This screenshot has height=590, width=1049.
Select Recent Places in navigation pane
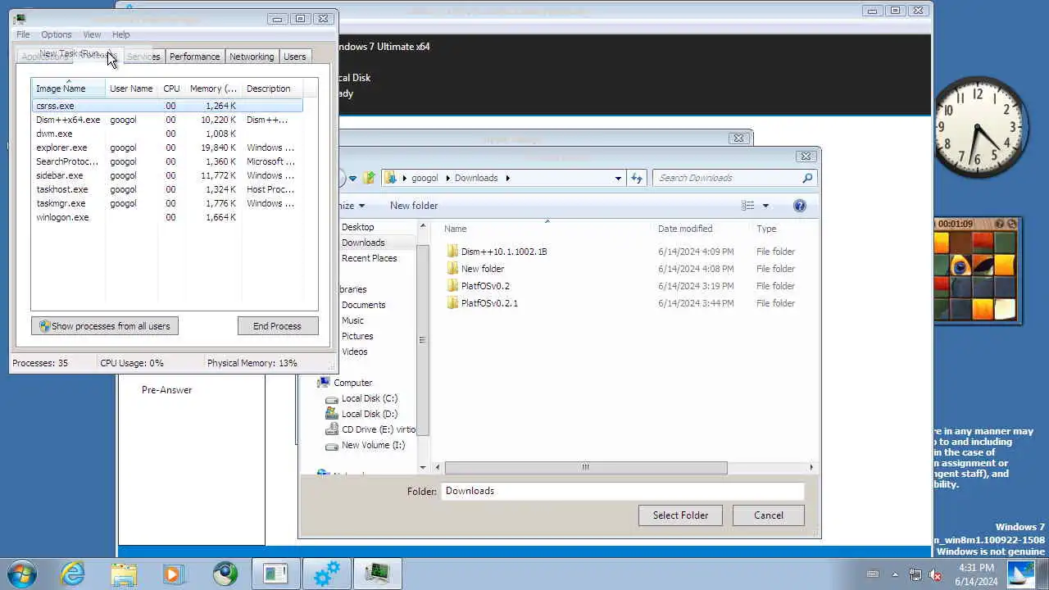tap(369, 258)
